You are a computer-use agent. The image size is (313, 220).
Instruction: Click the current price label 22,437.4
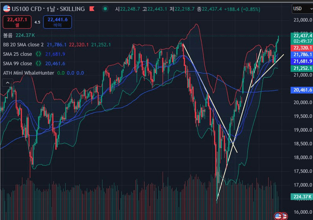coord(302,36)
